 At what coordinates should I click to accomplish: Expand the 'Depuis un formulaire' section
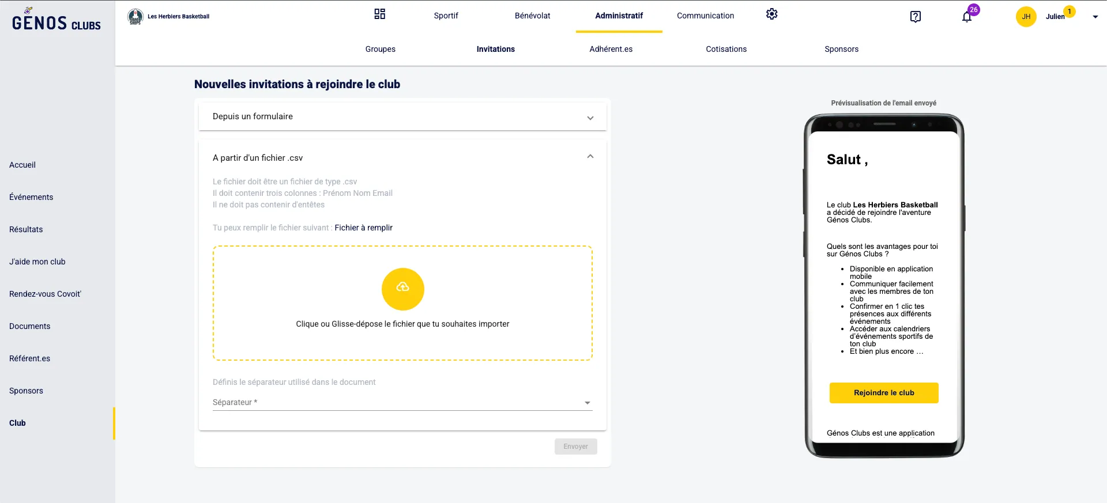click(x=402, y=116)
